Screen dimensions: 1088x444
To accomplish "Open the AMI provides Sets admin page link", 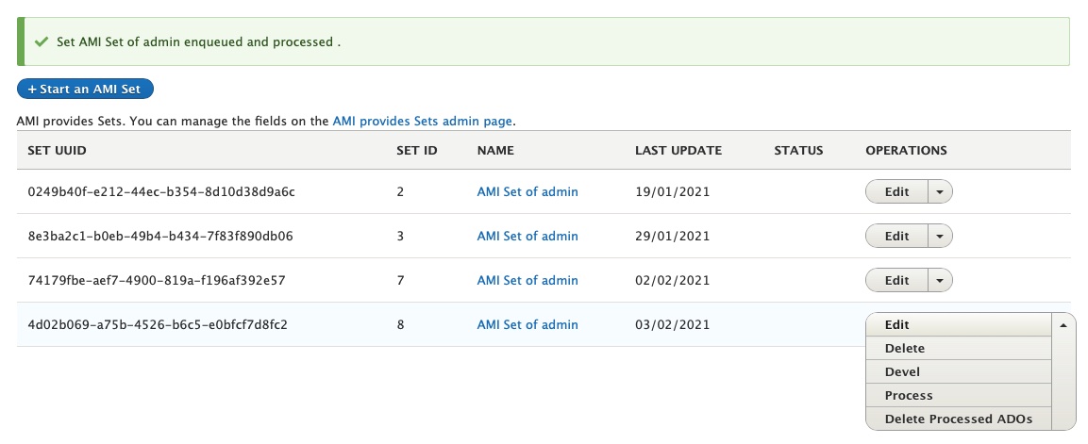I will (423, 122).
